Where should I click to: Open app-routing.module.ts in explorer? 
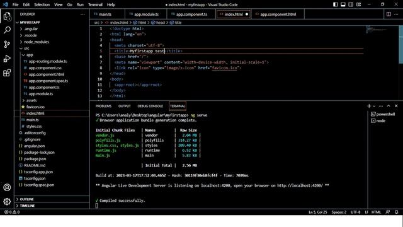52,61
